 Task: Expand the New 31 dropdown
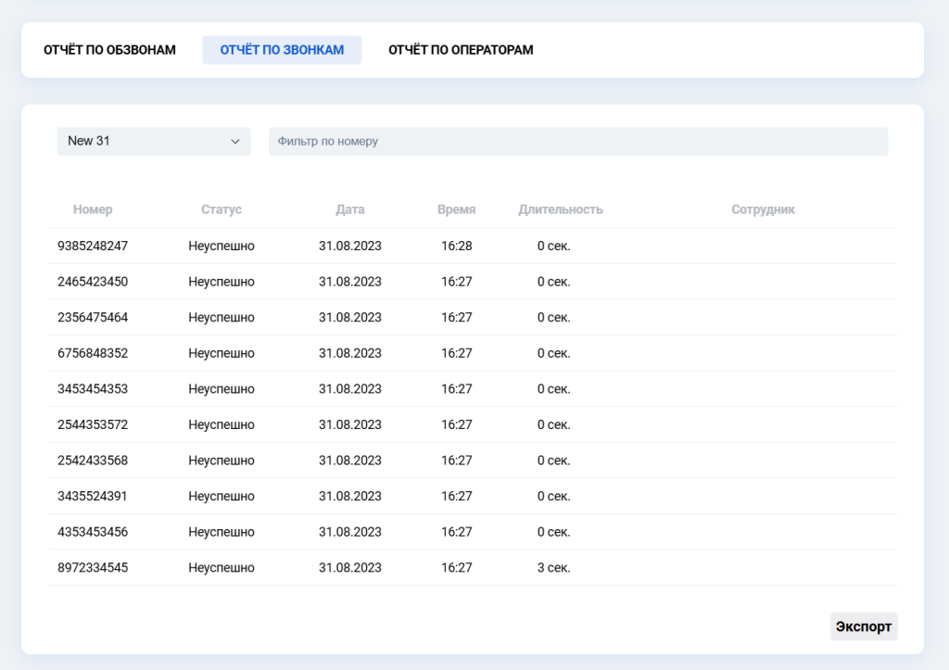click(153, 141)
